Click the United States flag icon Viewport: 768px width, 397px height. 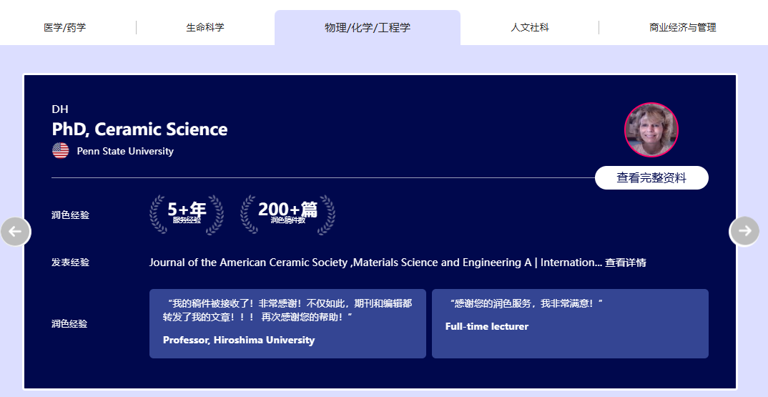pyautogui.click(x=61, y=151)
